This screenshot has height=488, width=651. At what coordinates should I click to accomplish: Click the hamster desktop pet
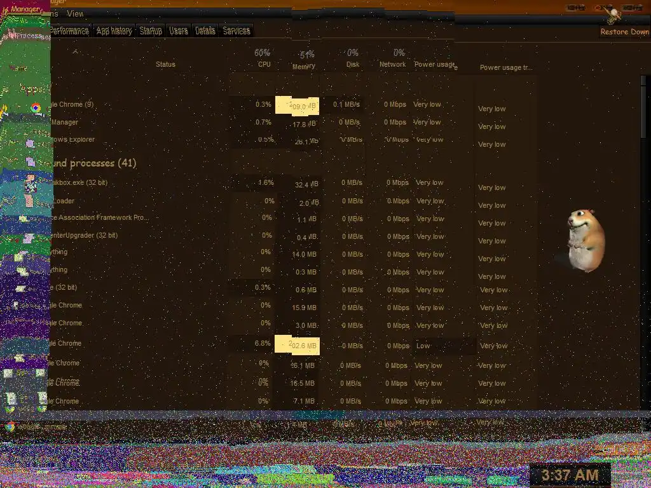pyautogui.click(x=586, y=240)
